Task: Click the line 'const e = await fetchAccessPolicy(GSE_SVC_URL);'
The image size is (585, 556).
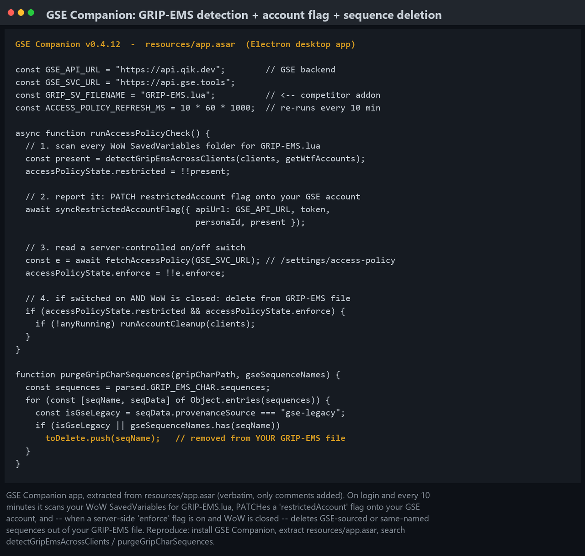Action: [x=143, y=260]
